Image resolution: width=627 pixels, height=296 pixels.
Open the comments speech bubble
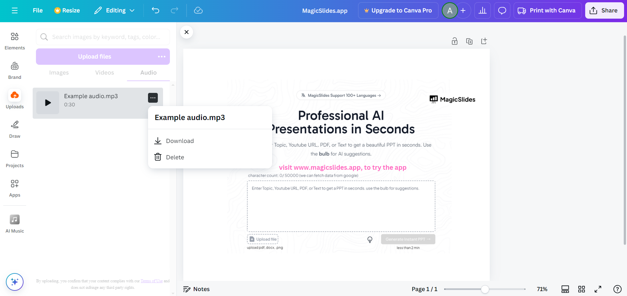coord(502,10)
